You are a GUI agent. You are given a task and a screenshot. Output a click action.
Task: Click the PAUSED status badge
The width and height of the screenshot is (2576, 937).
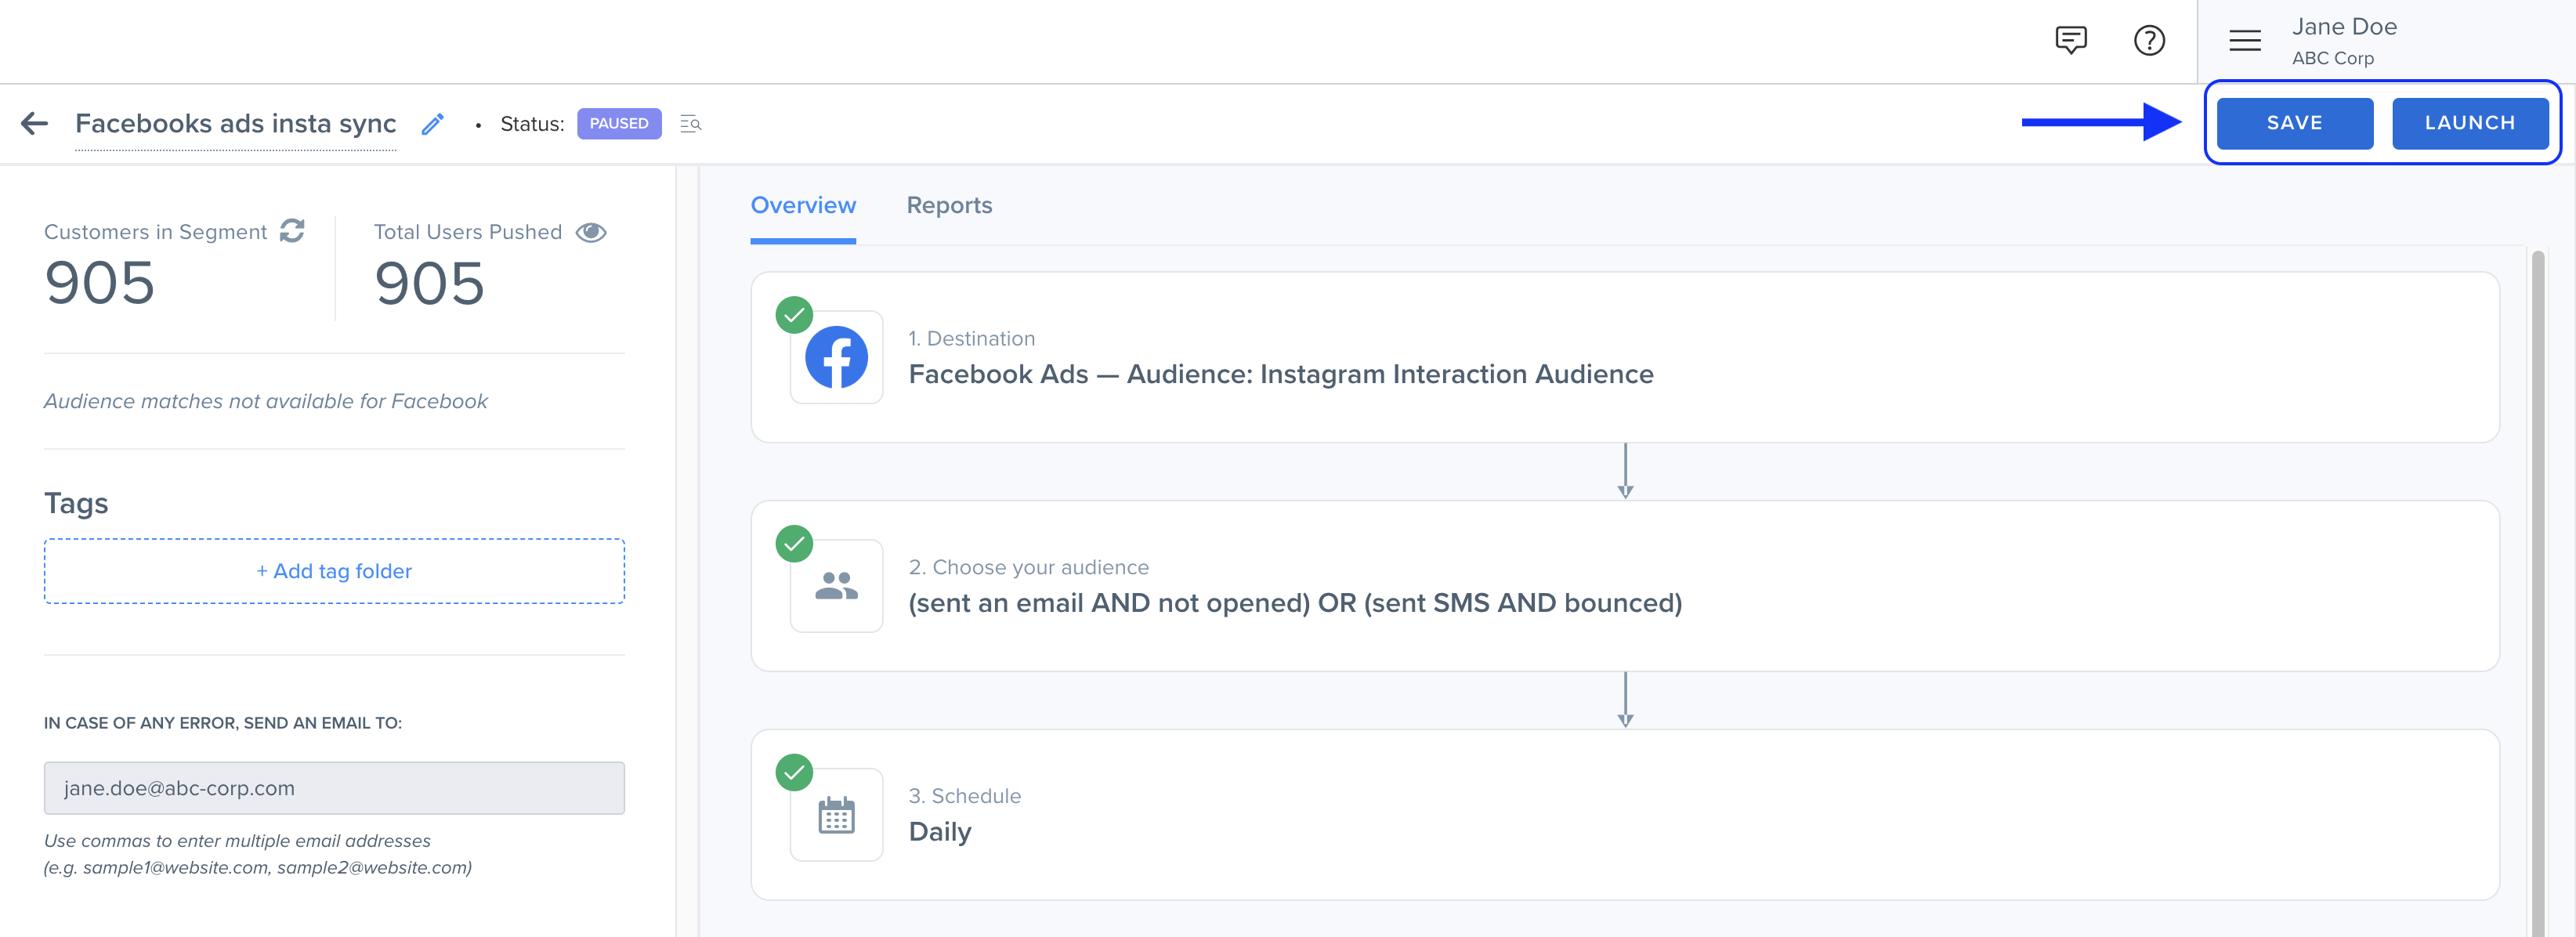tap(619, 124)
